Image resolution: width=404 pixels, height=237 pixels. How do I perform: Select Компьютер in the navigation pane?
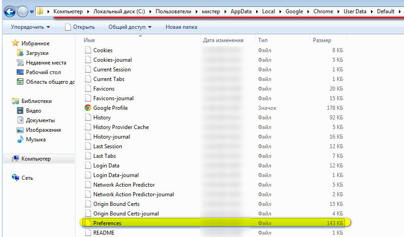pos(36,159)
